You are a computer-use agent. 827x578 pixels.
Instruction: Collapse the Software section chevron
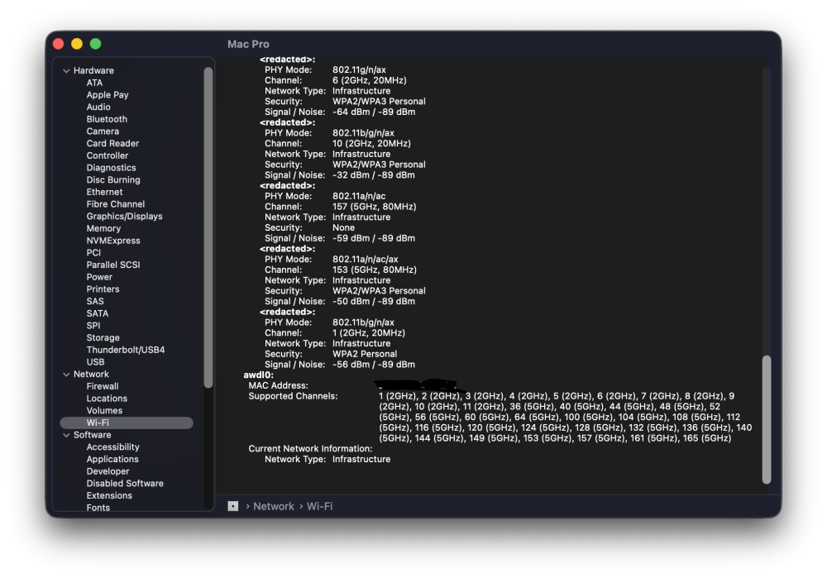(x=66, y=435)
